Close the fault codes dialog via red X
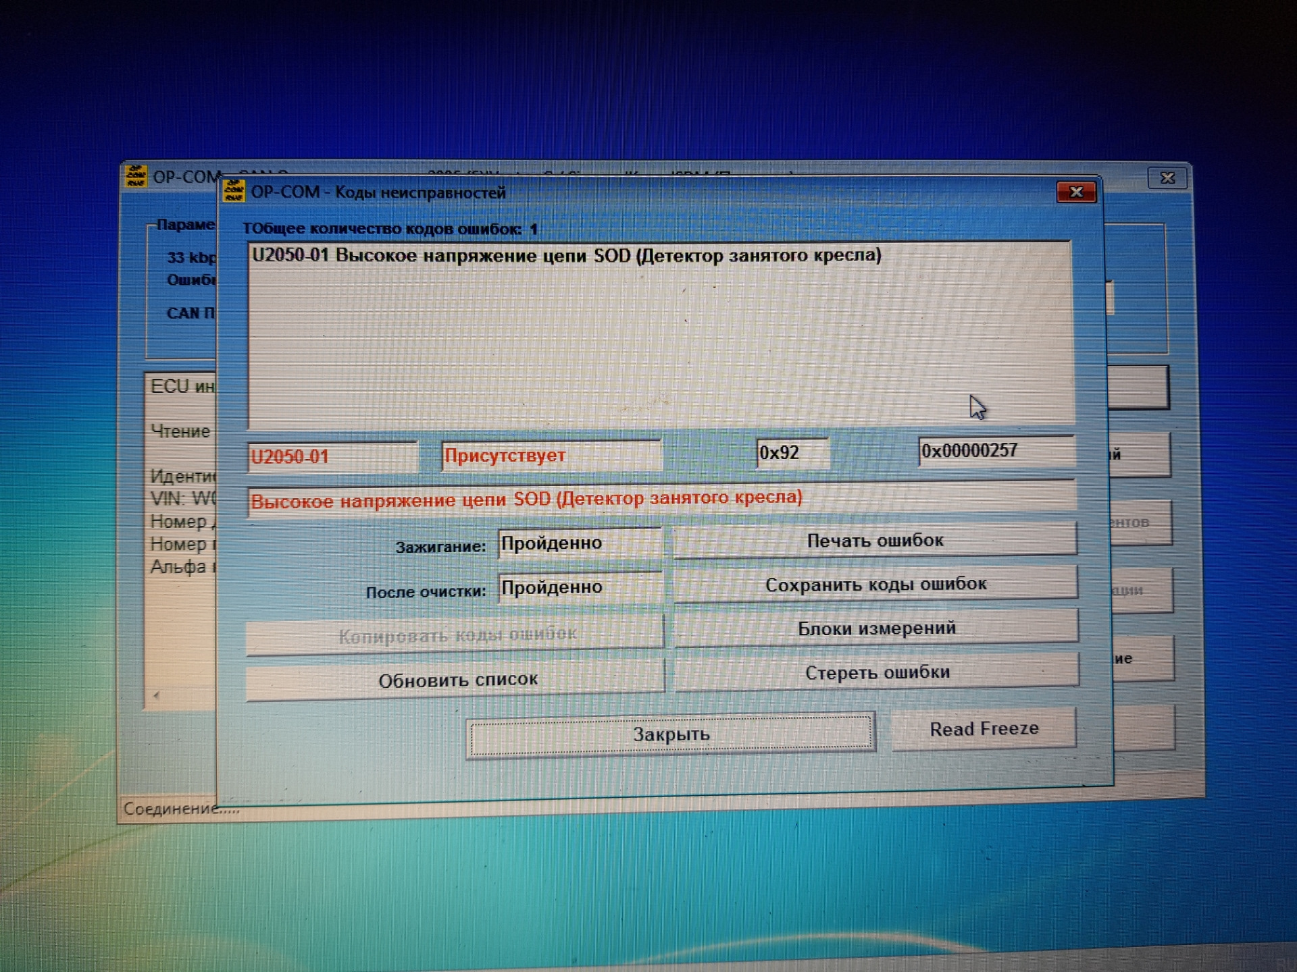The height and width of the screenshot is (972, 1297). pos(1075,192)
